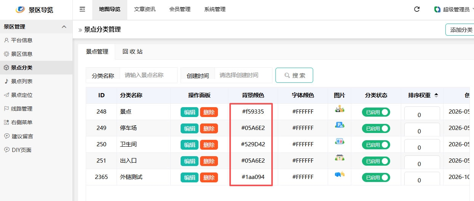This screenshot has width=474, height=201.
Task: Open the 系统管理 top menu
Action: (x=215, y=9)
